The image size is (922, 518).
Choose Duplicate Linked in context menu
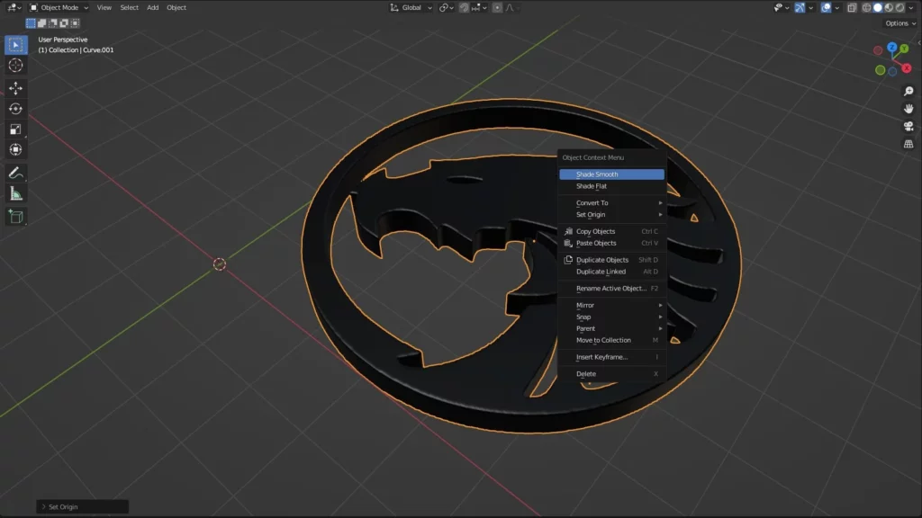click(x=611, y=272)
